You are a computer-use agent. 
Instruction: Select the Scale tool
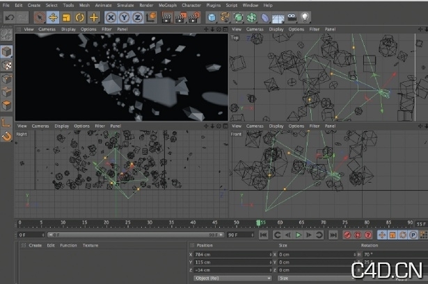67,17
